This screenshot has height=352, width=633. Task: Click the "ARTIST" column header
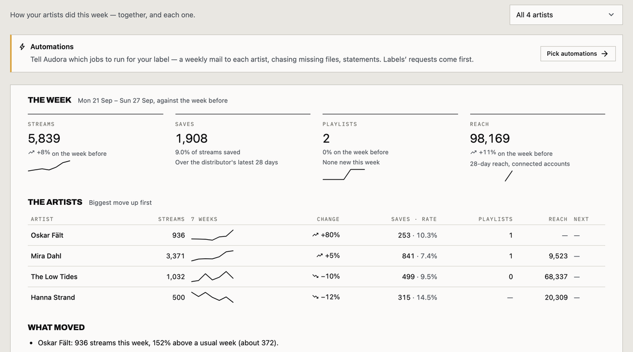42,219
